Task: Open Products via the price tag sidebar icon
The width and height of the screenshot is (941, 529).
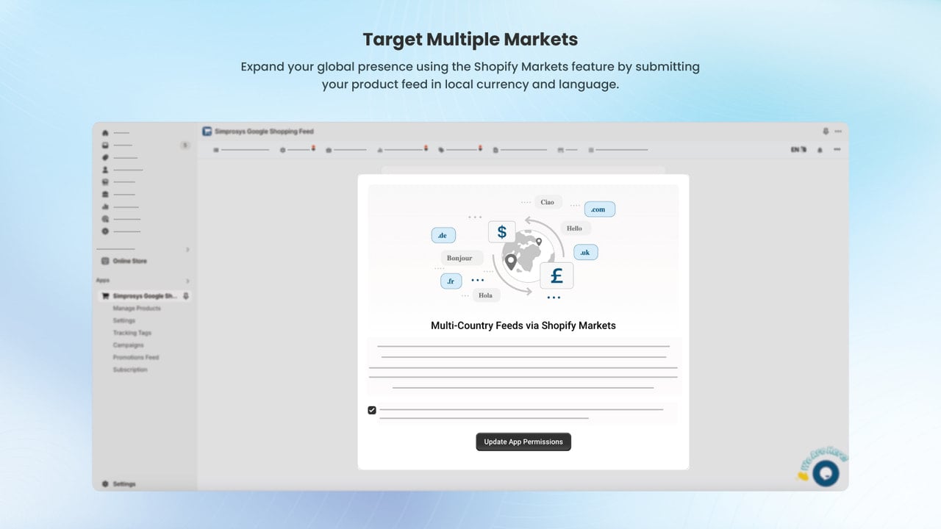Action: click(x=105, y=157)
